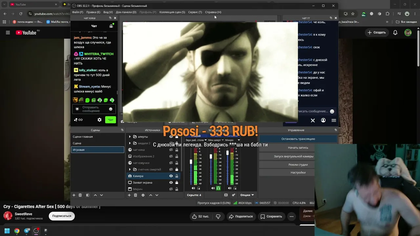Add a new scene with the plus icon
Image resolution: width=420 pixels, height=236 pixels.
point(74,195)
